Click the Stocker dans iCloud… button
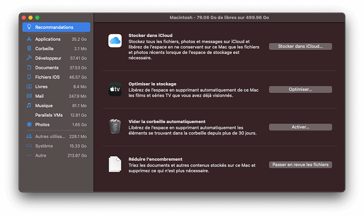Viewport: 364px width, 217px height. (x=300, y=46)
